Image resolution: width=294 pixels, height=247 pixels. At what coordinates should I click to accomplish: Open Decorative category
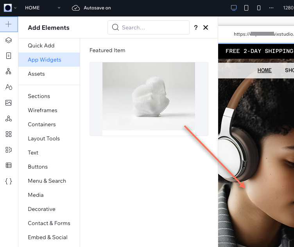49,209
